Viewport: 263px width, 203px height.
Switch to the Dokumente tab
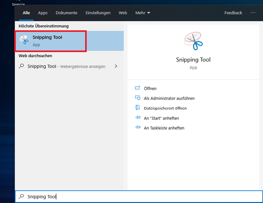[x=66, y=13]
